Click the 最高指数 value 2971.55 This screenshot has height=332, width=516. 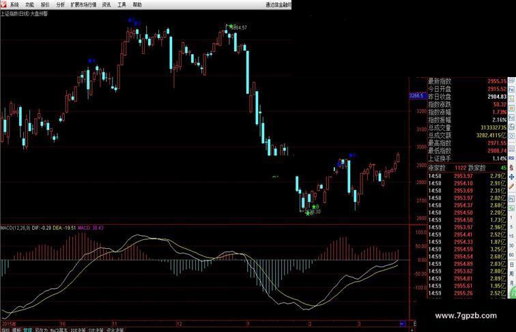point(497,143)
